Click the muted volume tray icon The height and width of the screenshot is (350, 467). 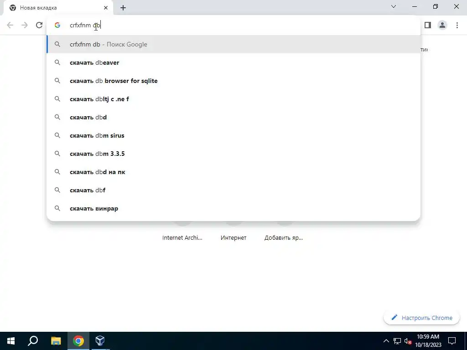408,341
